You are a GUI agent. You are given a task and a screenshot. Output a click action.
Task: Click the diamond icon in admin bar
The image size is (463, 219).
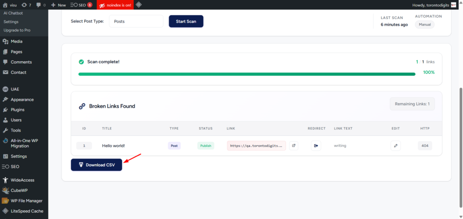click(x=138, y=5)
